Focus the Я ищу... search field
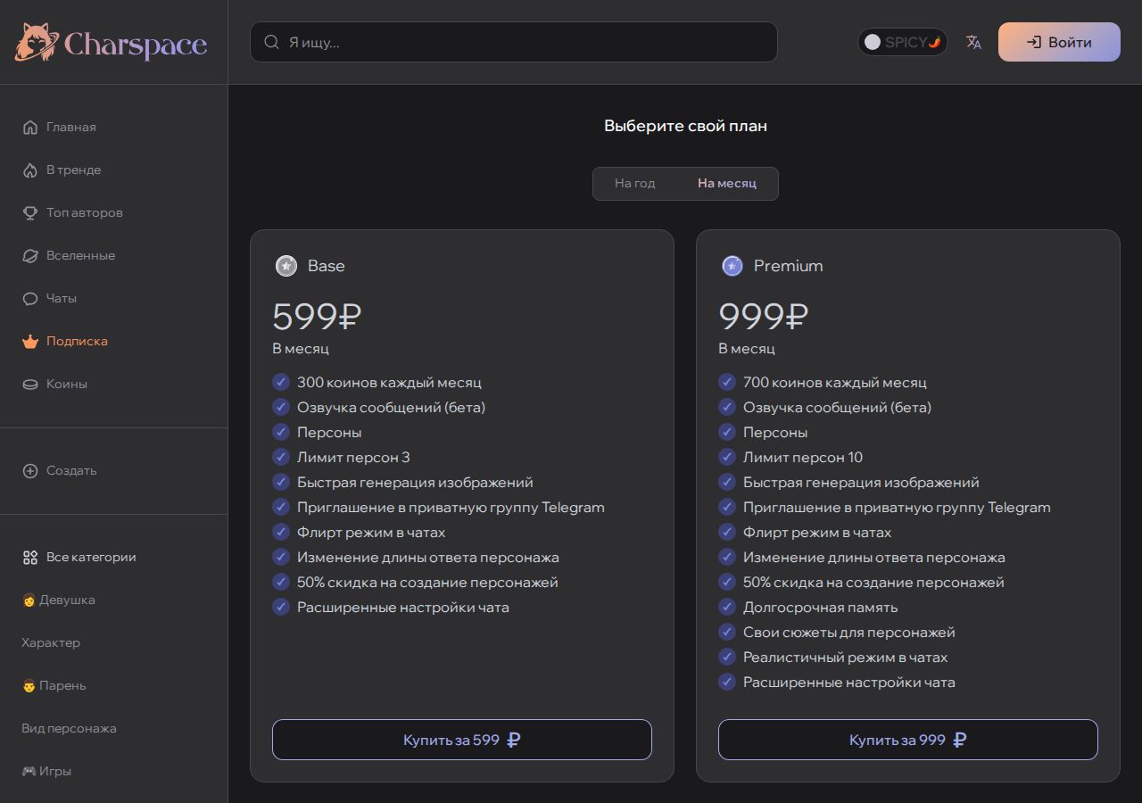 514,42
